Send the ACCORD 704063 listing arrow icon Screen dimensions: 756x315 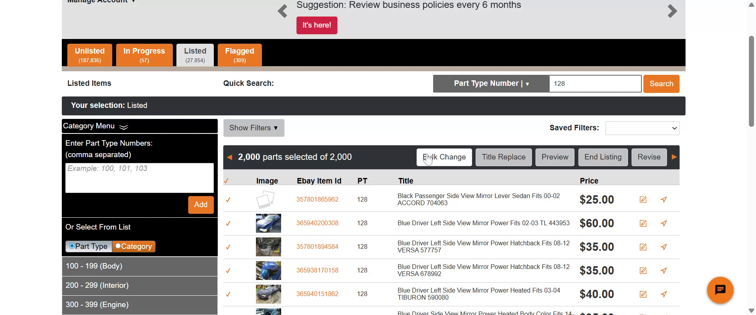(x=664, y=200)
